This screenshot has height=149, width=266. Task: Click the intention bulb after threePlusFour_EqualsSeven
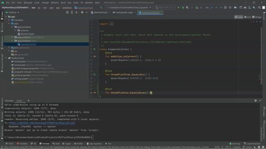tap(151, 93)
